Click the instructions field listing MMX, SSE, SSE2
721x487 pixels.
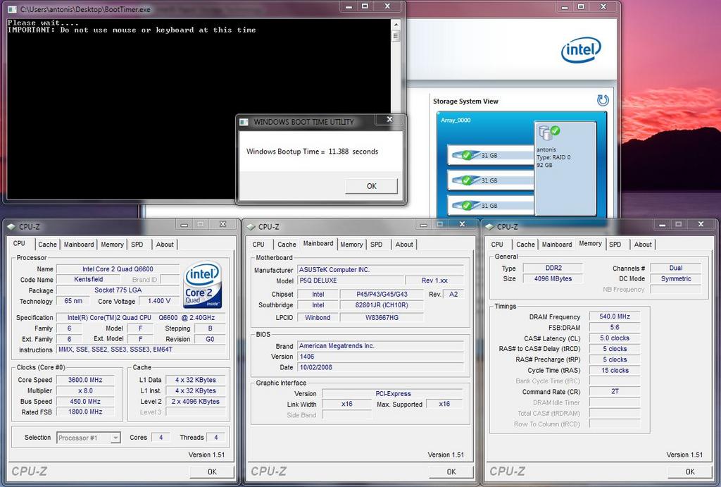click(x=141, y=350)
